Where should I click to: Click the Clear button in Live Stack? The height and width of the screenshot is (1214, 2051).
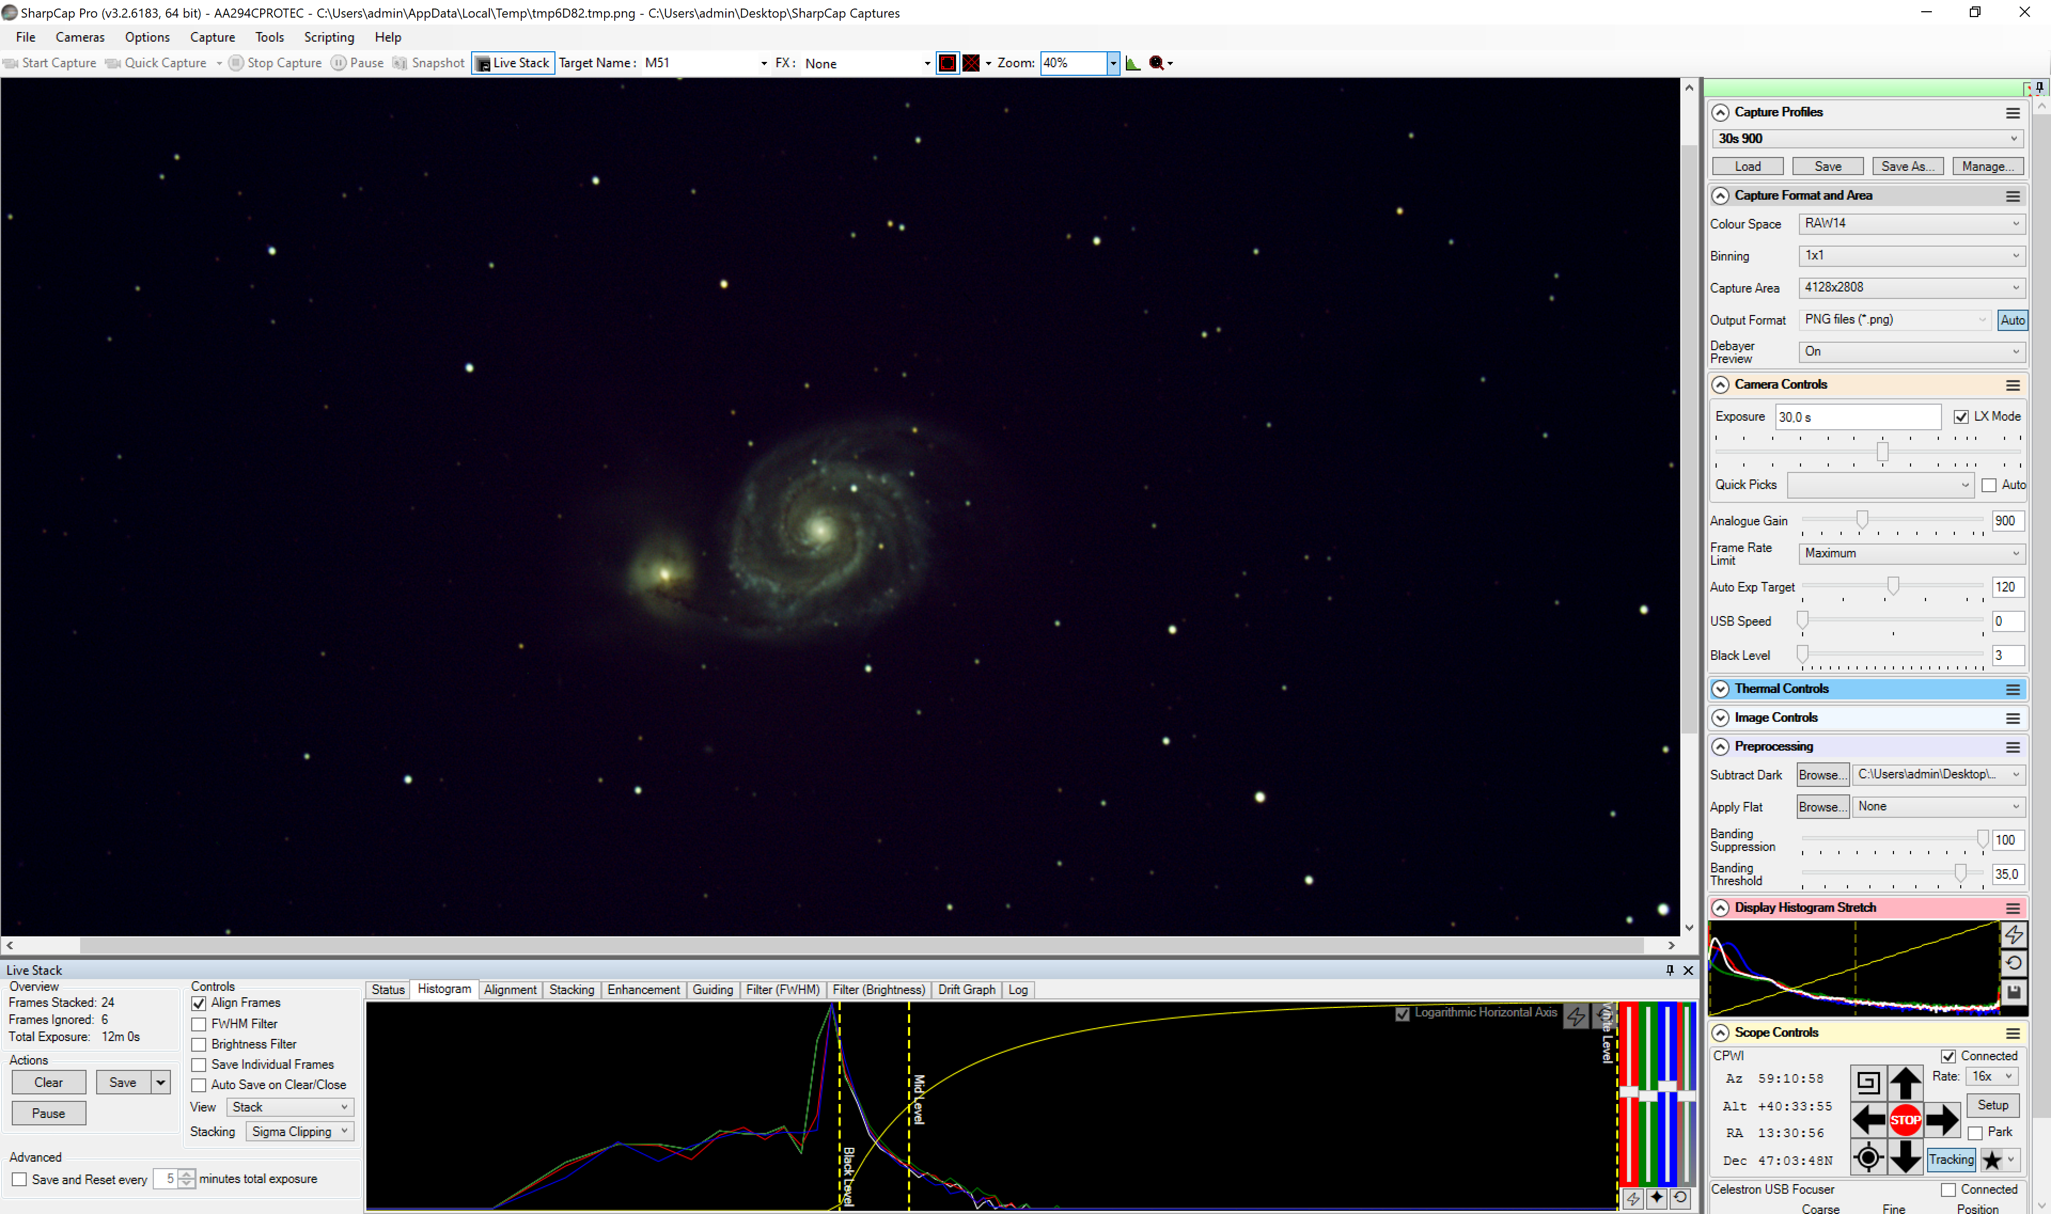click(48, 1083)
